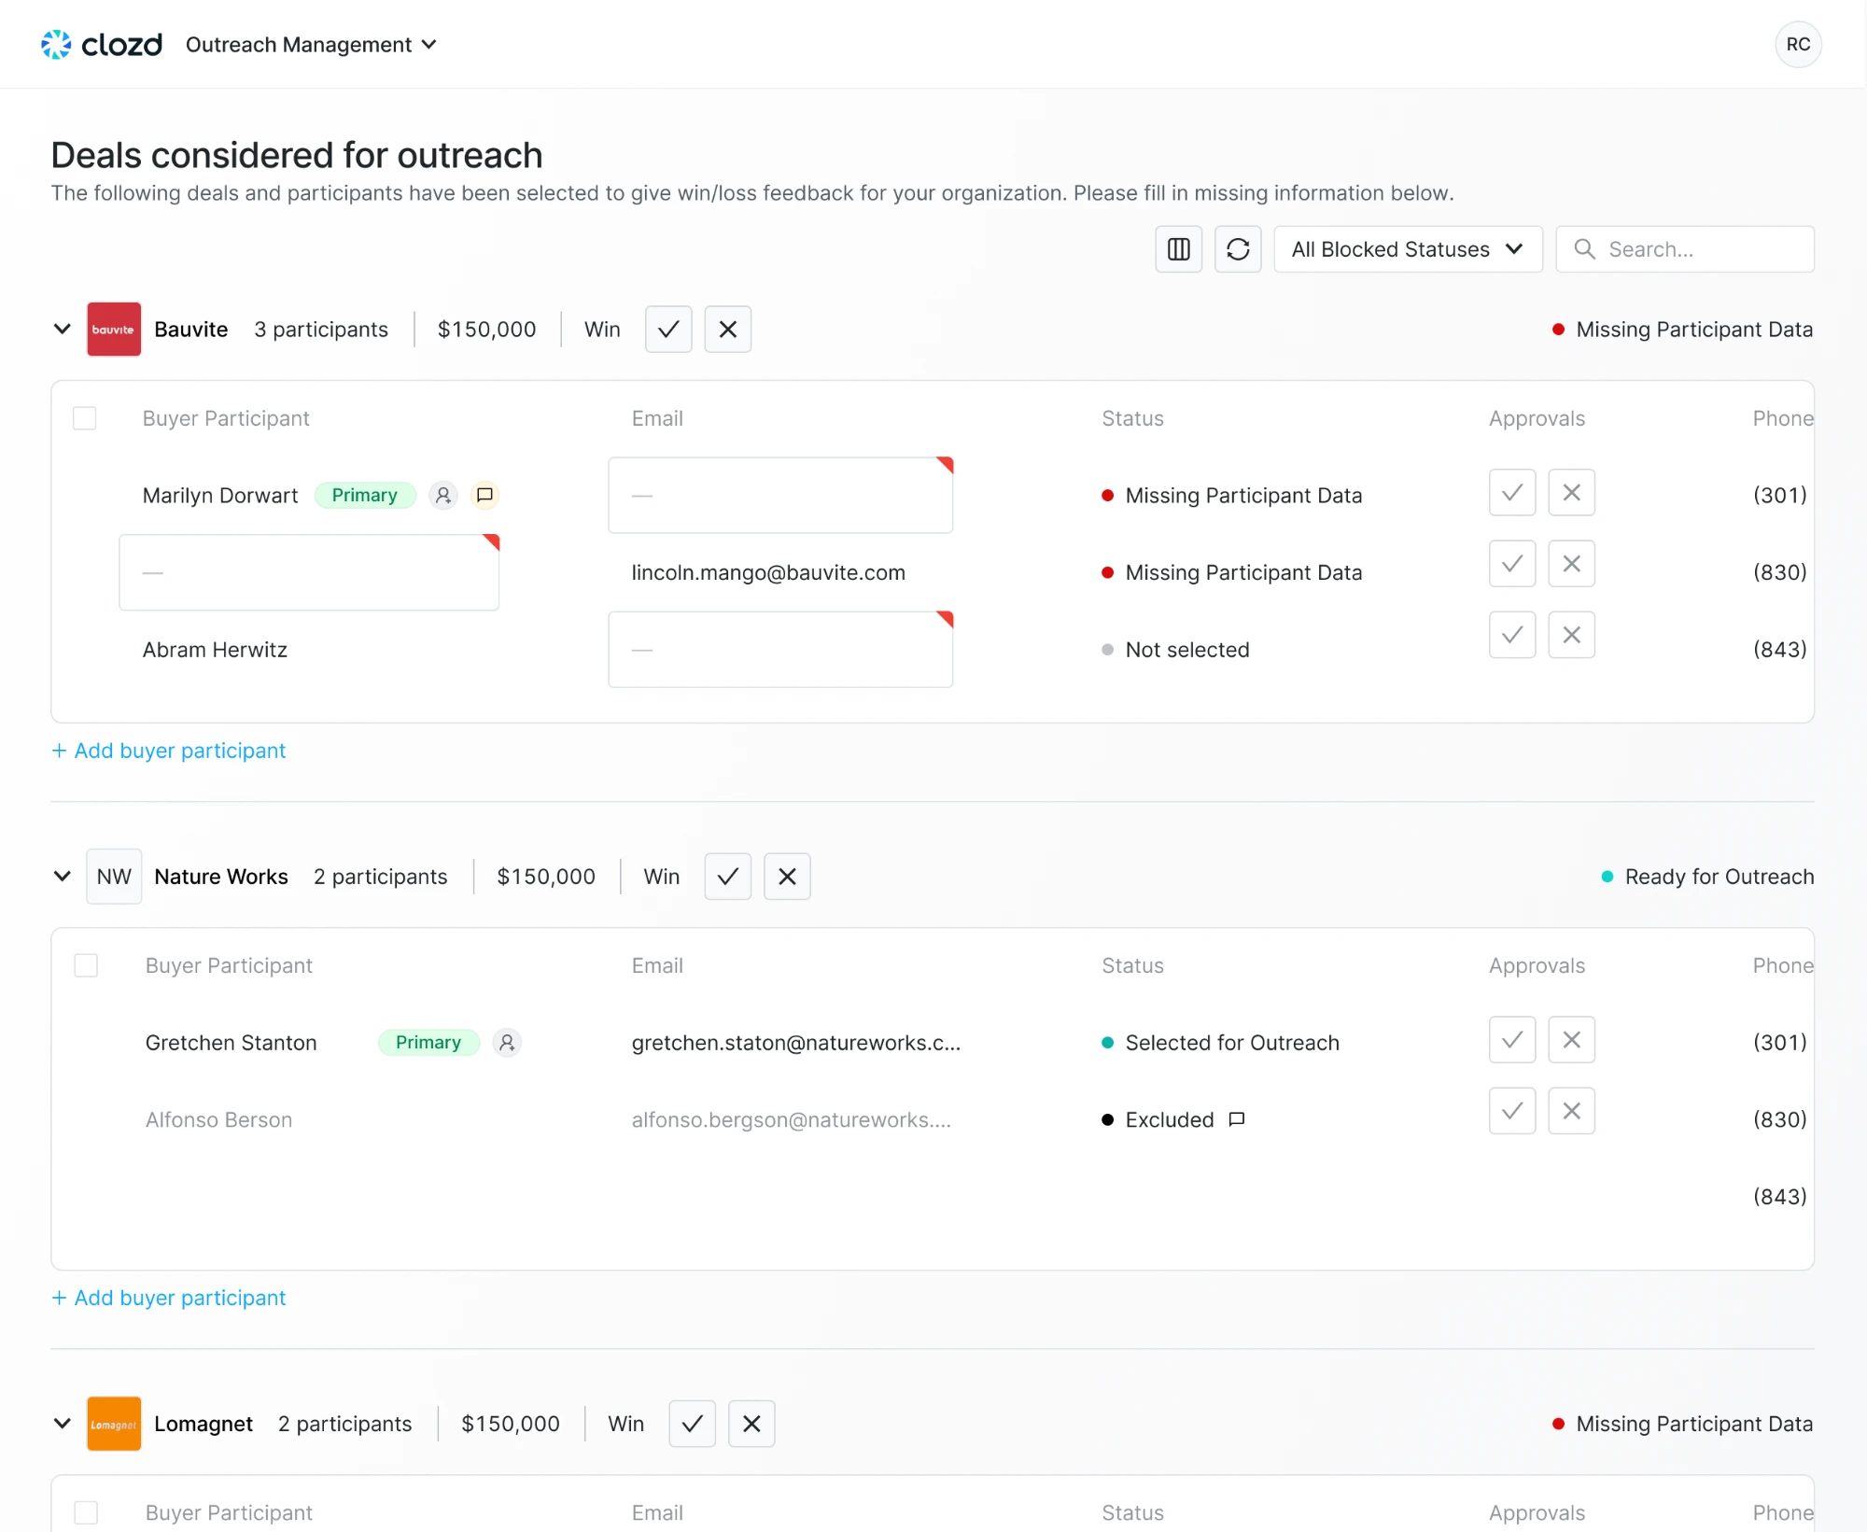The height and width of the screenshot is (1532, 1867).
Task: Click Ready for Outreach status label
Action: (1707, 877)
